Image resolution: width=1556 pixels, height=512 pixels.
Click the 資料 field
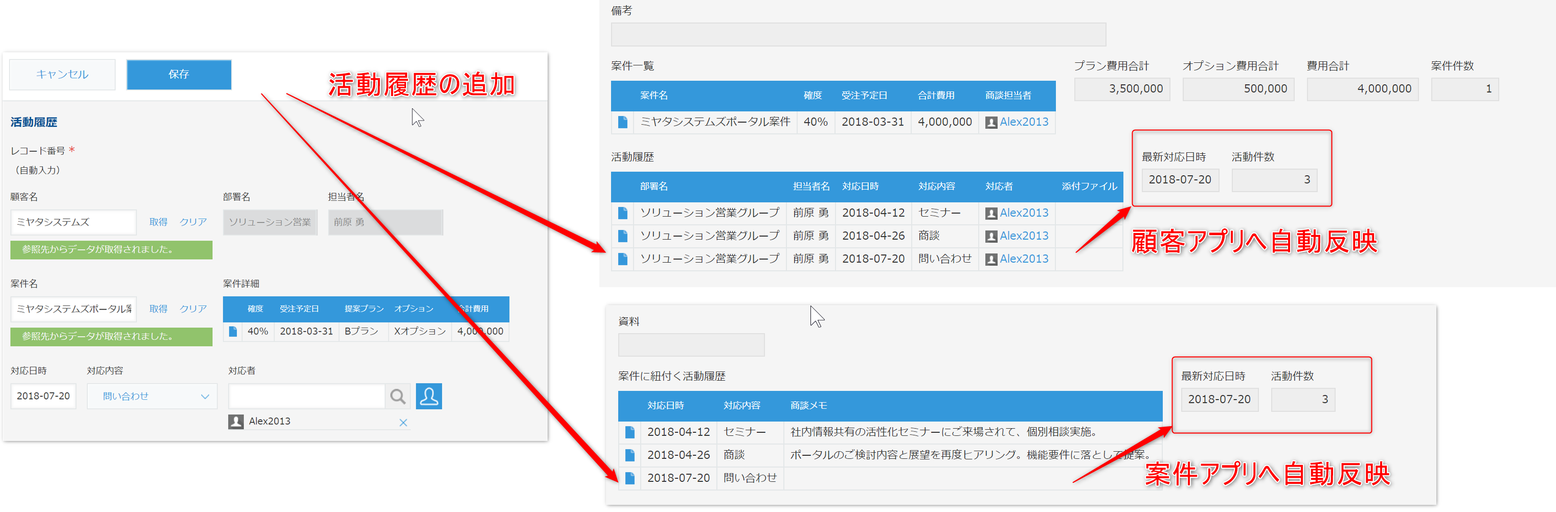coord(691,345)
